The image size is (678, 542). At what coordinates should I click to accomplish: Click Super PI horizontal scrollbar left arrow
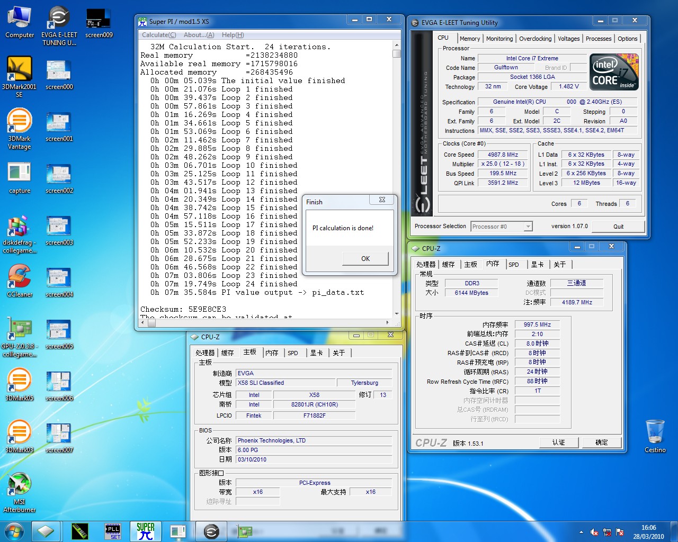click(143, 322)
